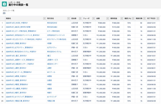The image size is (161, 104).
Task: Open the N開発 account link
Action: (x=49, y=76)
